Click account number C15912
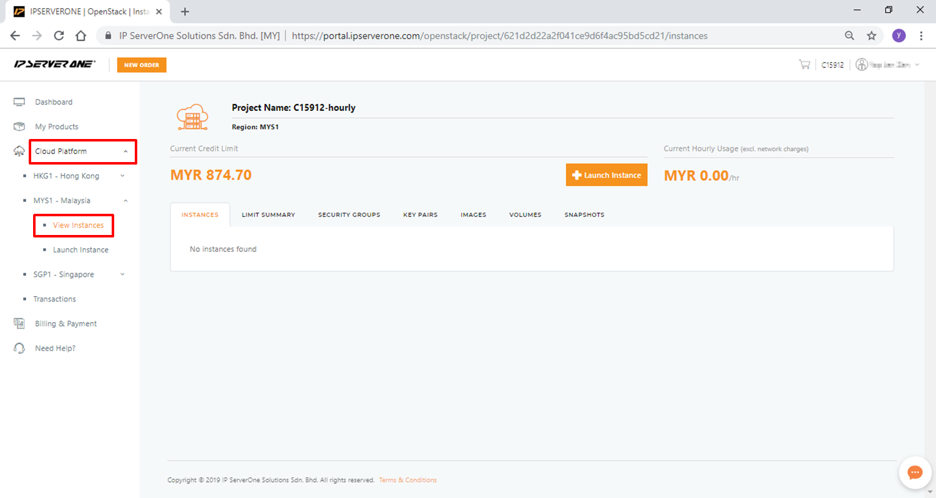 pos(832,64)
